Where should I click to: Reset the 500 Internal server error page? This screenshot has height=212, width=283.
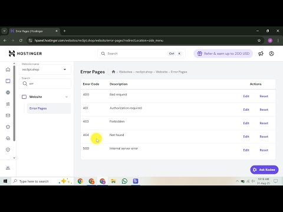[264, 150]
